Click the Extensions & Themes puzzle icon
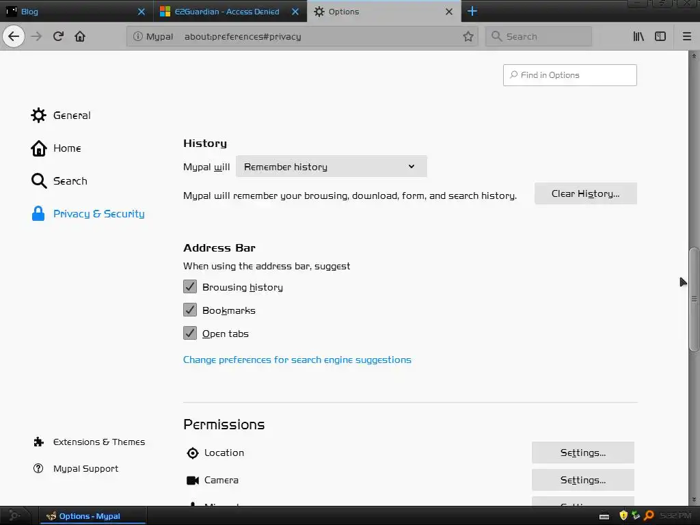 pos(39,442)
